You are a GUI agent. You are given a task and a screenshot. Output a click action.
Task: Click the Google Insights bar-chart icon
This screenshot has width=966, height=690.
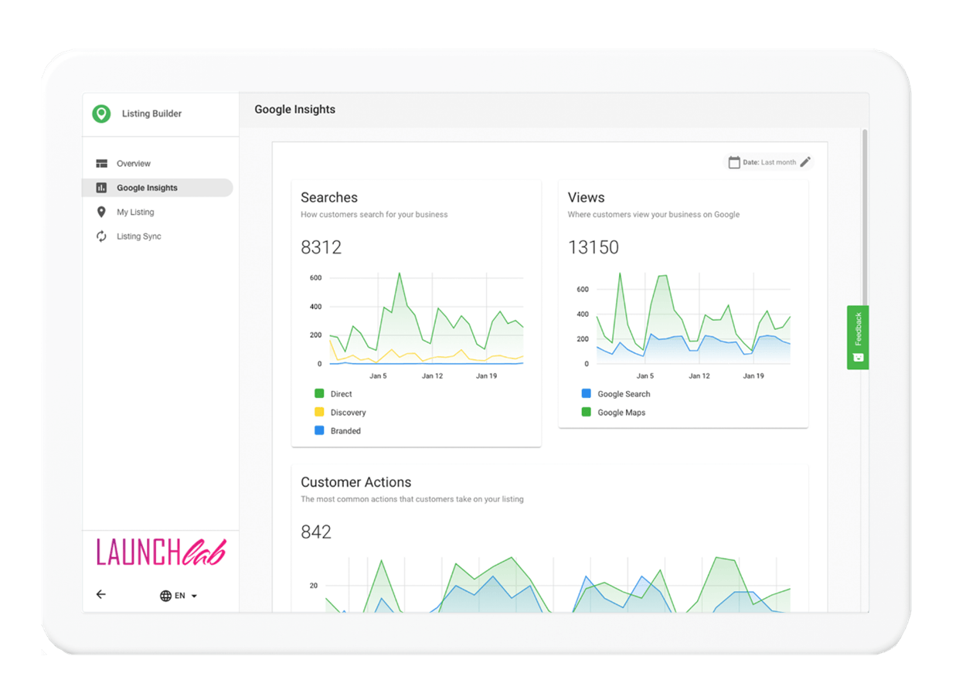coord(101,187)
